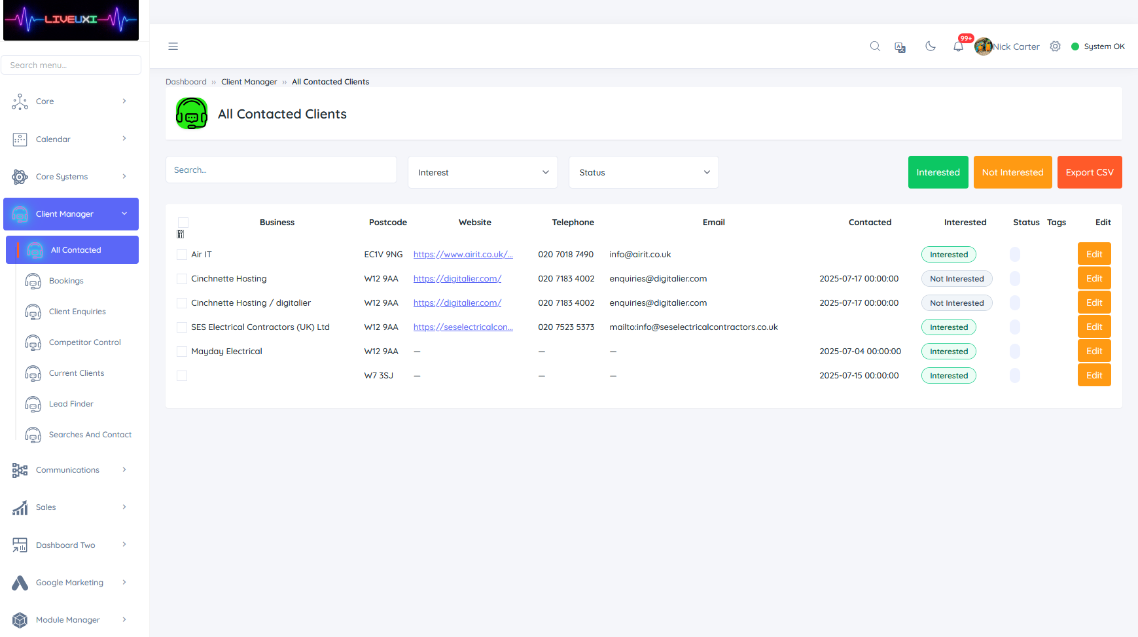
Task: Click the LiveUXI logo
Action: pos(71,20)
